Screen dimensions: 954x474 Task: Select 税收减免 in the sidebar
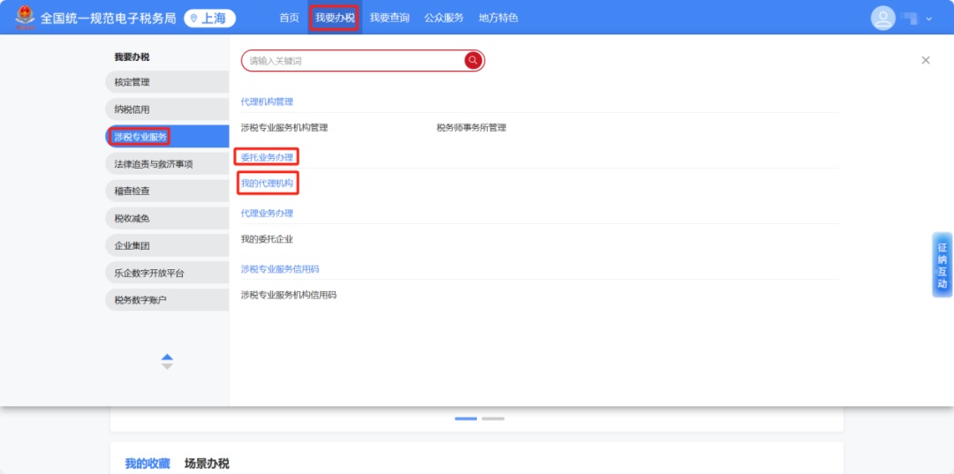click(x=132, y=218)
